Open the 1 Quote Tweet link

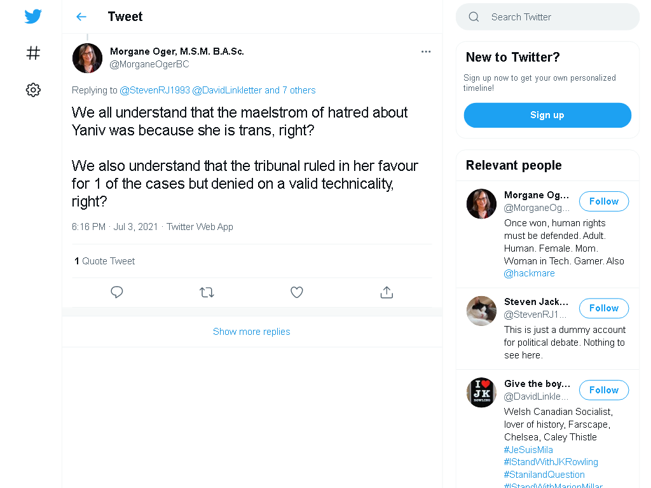coord(105,261)
